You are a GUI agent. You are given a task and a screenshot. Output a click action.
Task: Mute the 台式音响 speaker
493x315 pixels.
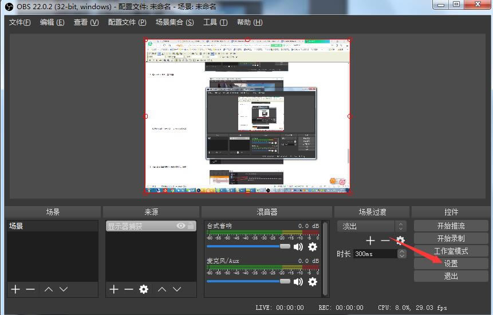click(298, 247)
